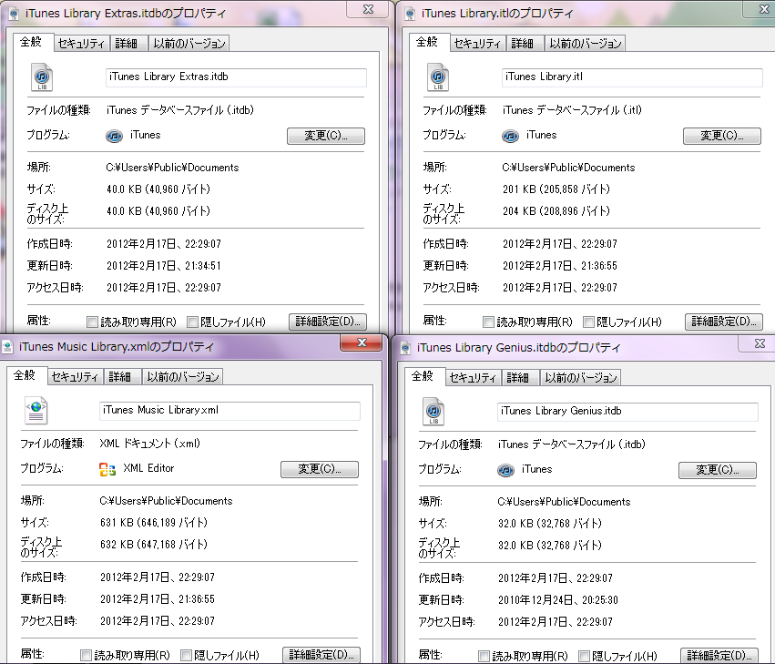
Task: Open 詳細設定(D)... in the iTunes Library.itl window
Action: [x=724, y=322]
